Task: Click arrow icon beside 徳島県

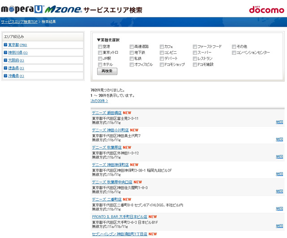Action: (x=5, y=68)
